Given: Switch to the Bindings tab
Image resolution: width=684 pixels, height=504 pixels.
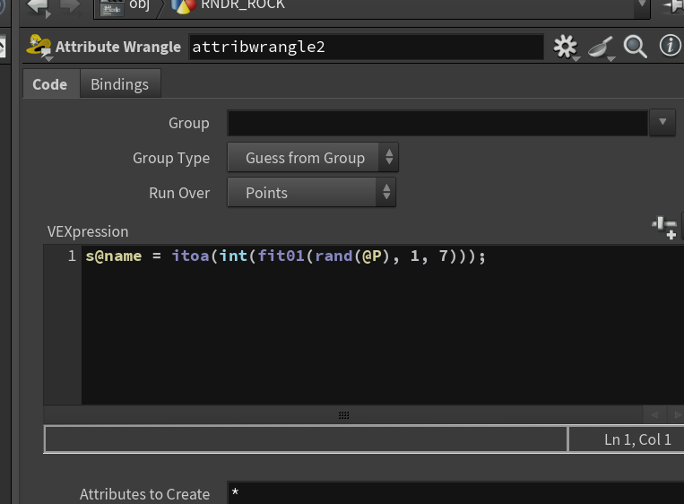Looking at the screenshot, I should [x=120, y=83].
